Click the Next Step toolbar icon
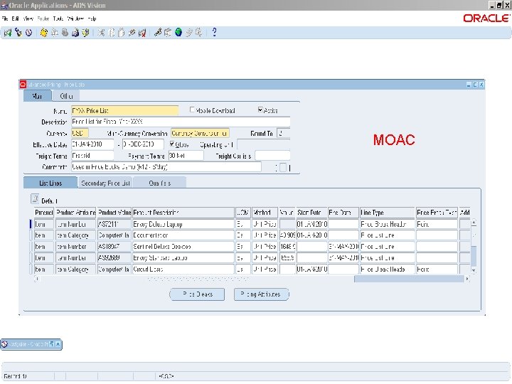This screenshot has height=384, width=512. click(55, 33)
